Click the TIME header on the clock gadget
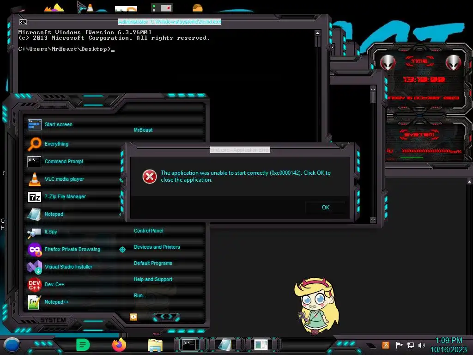473x355 pixels. [x=419, y=61]
